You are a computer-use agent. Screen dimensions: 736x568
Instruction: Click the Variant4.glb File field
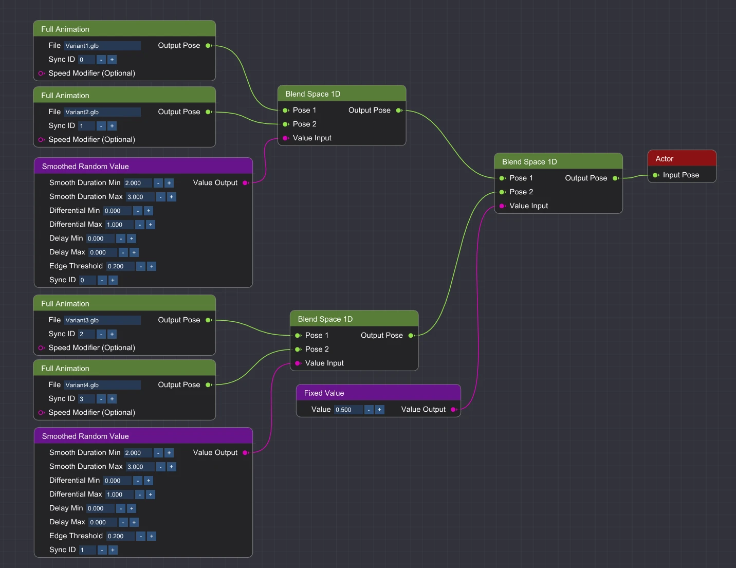click(x=102, y=385)
